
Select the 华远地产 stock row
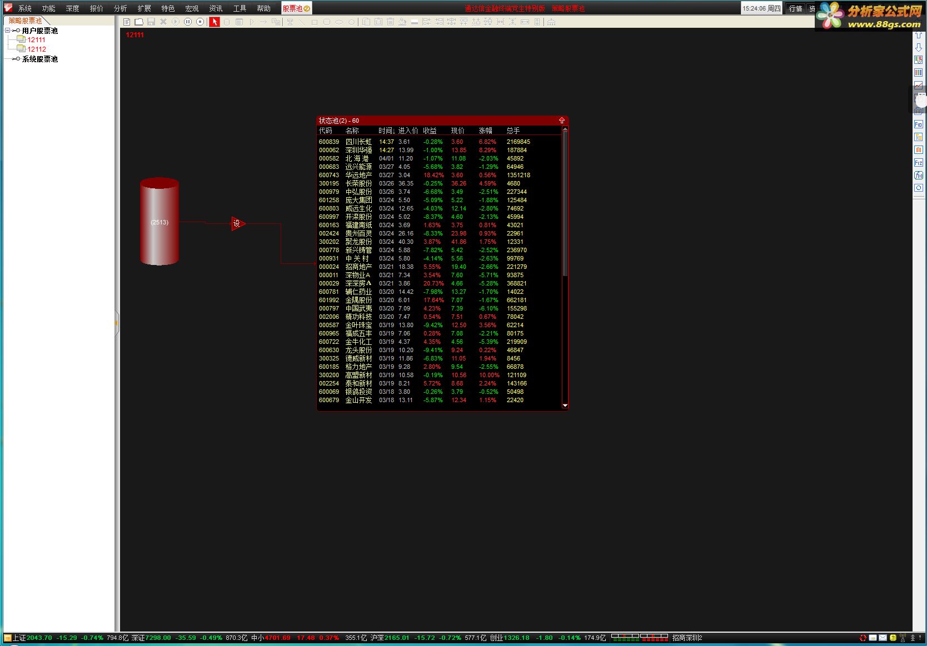click(x=439, y=175)
